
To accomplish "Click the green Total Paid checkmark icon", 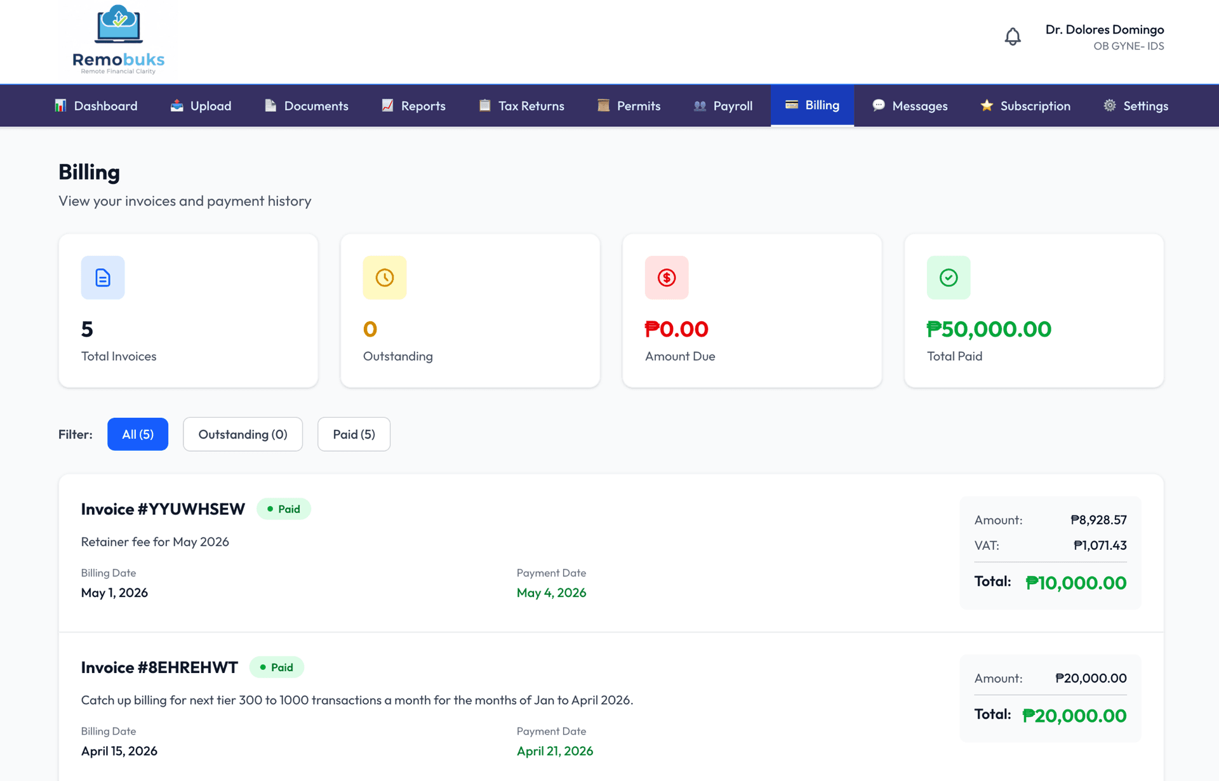I will point(949,277).
